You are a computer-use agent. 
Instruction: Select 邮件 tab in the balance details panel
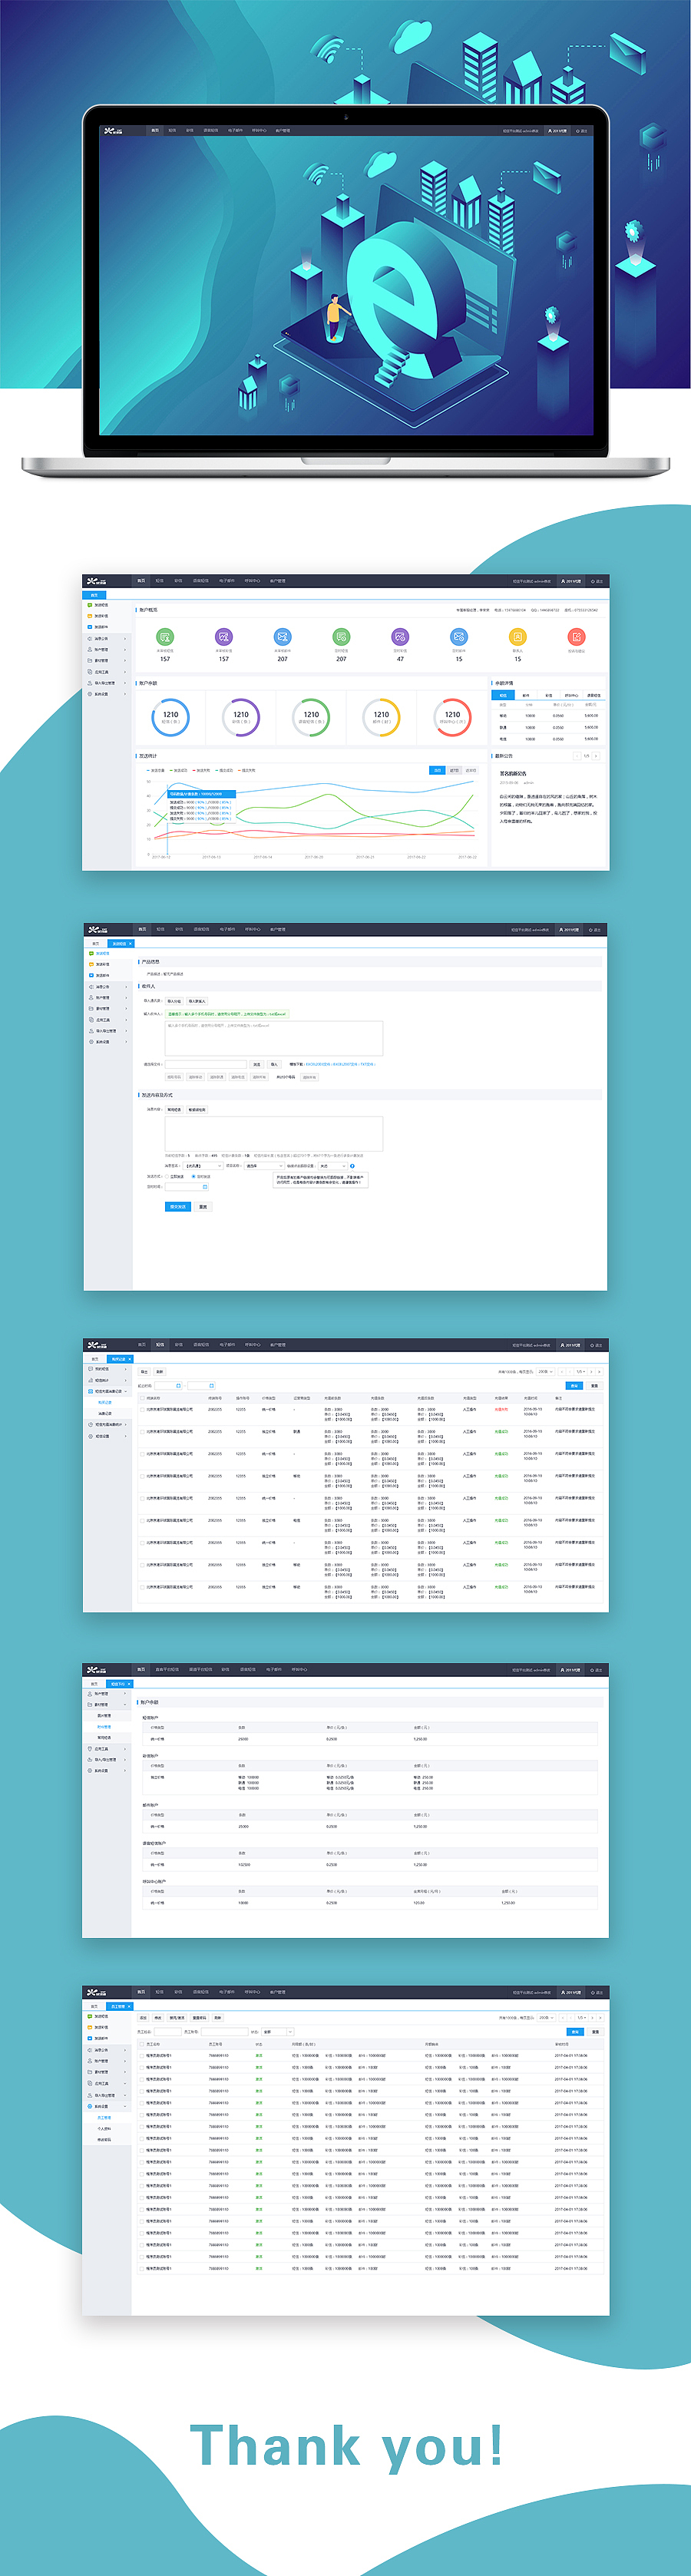pyautogui.click(x=526, y=695)
